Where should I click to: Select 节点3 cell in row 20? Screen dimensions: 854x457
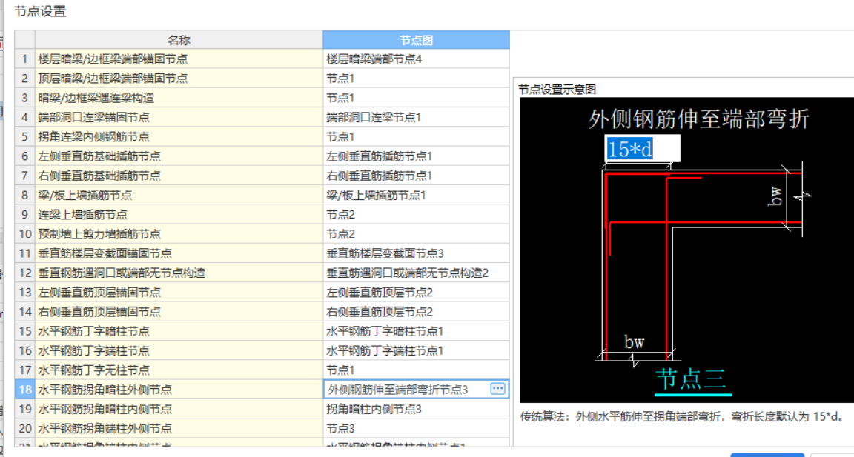[x=416, y=428]
